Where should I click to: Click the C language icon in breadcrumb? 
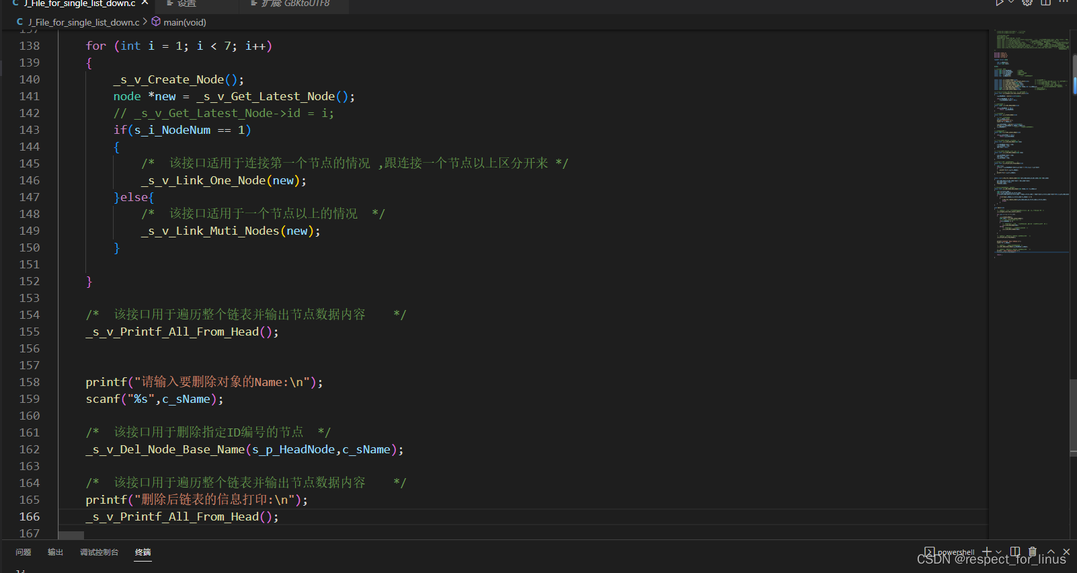(x=19, y=22)
